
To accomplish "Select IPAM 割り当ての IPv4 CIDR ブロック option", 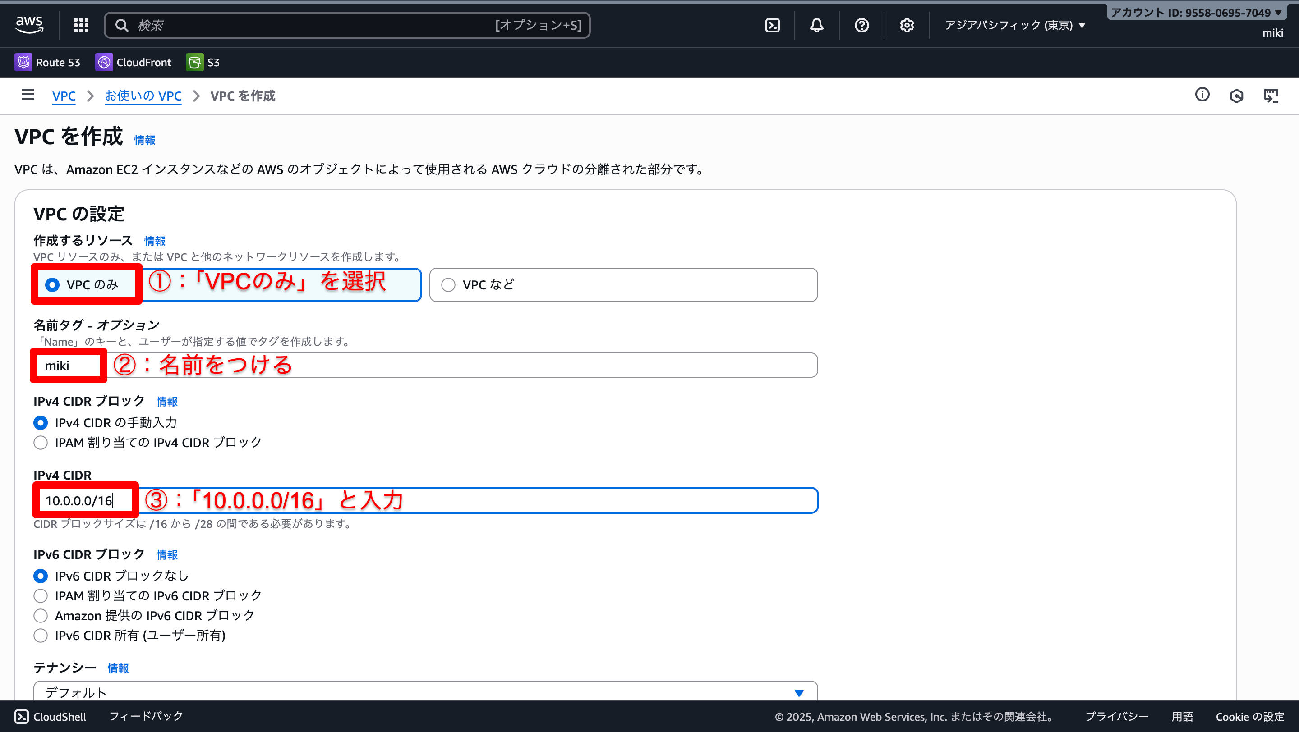I will tap(40, 442).
